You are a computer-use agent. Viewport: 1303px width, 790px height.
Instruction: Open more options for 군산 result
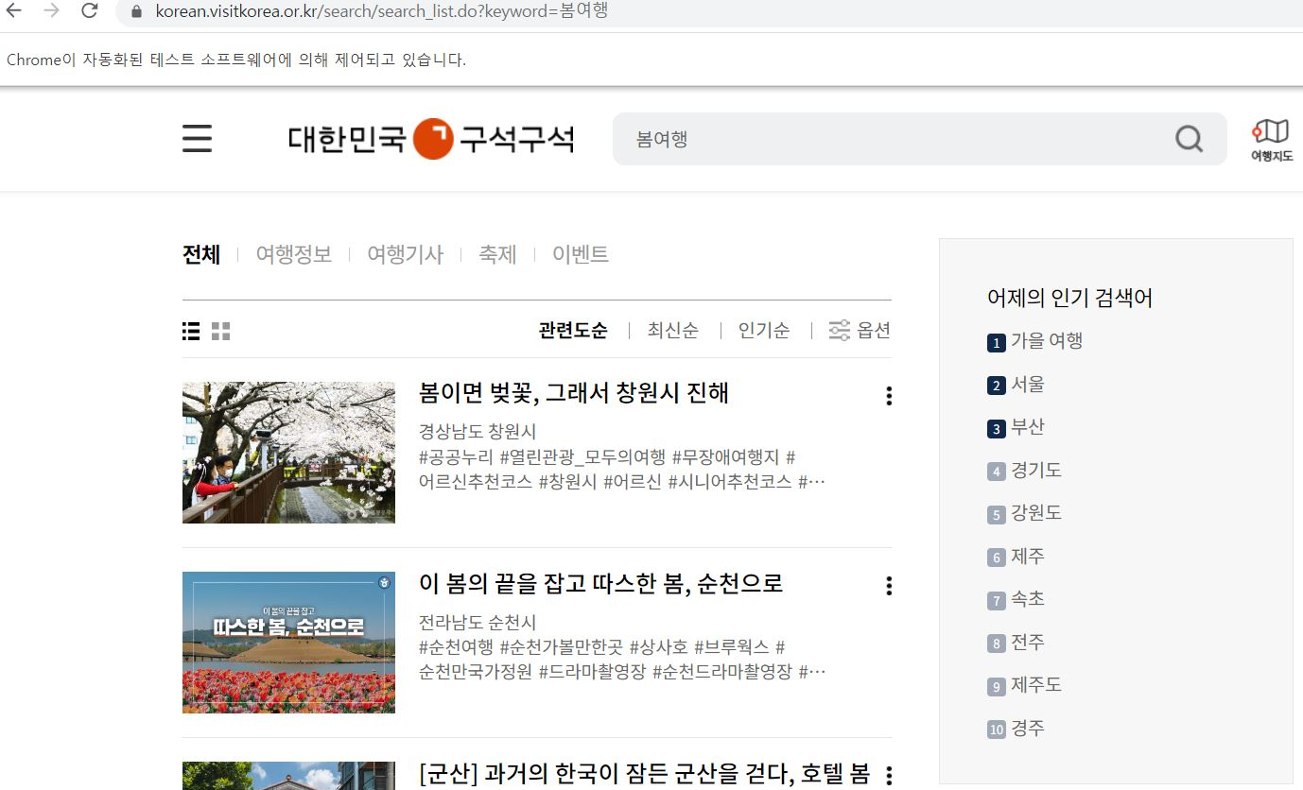click(888, 776)
